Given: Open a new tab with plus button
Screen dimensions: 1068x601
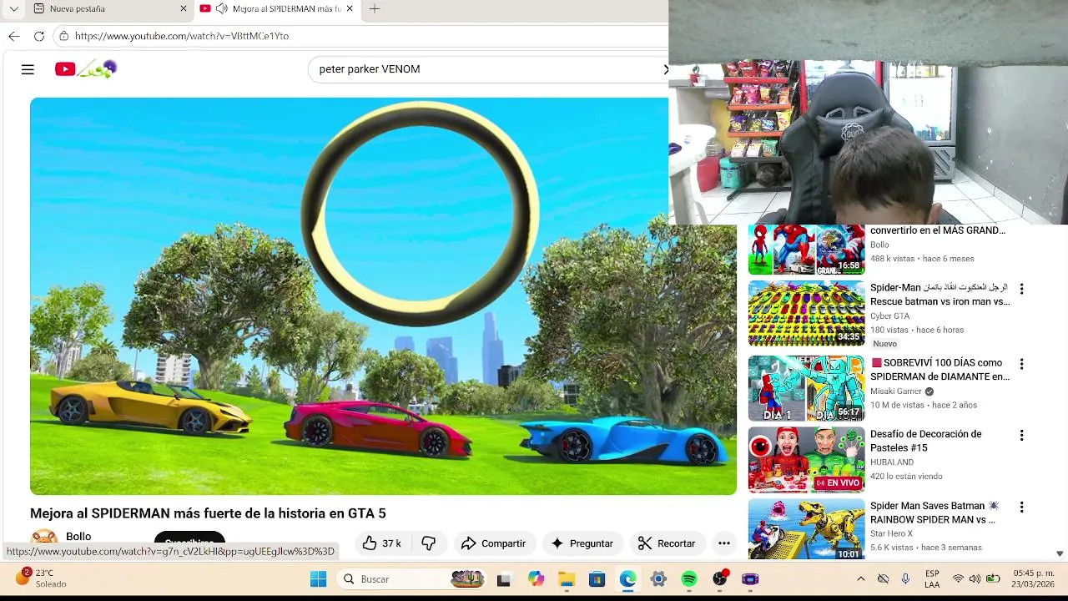Looking at the screenshot, I should [375, 8].
